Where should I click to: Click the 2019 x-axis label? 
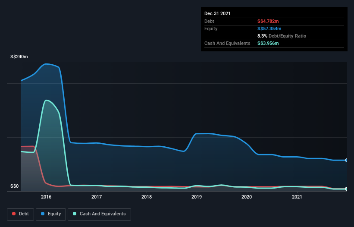(x=197, y=197)
